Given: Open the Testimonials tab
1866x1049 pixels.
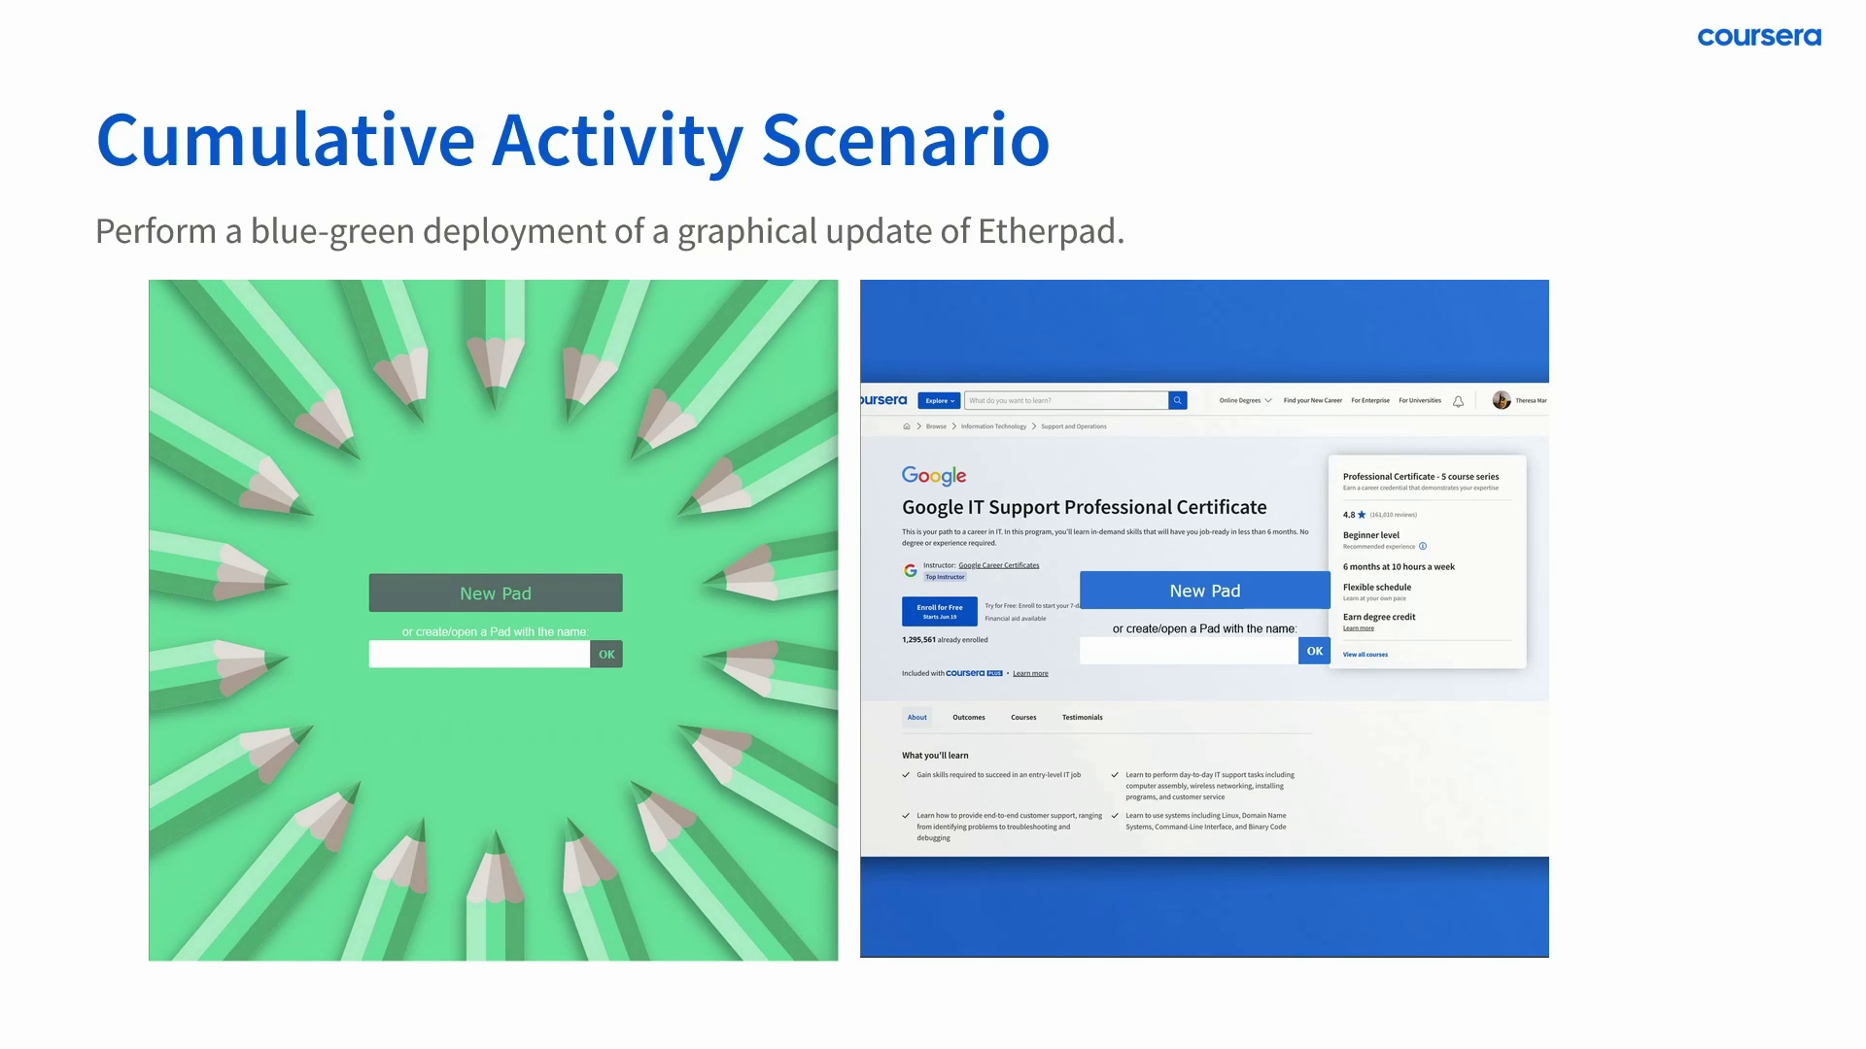Looking at the screenshot, I should [x=1082, y=718].
